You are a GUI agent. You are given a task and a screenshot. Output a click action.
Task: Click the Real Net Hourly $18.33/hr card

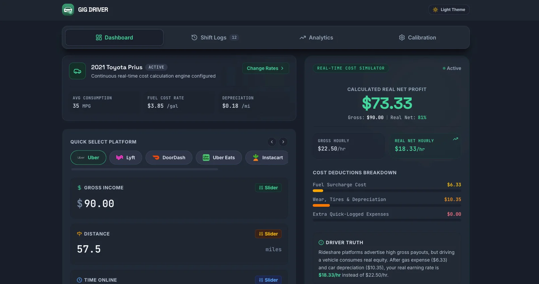pos(425,146)
